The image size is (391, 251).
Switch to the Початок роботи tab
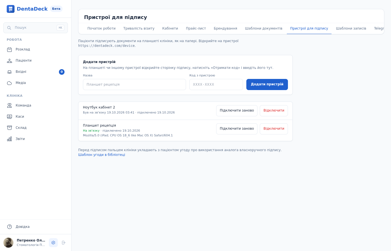point(101,28)
